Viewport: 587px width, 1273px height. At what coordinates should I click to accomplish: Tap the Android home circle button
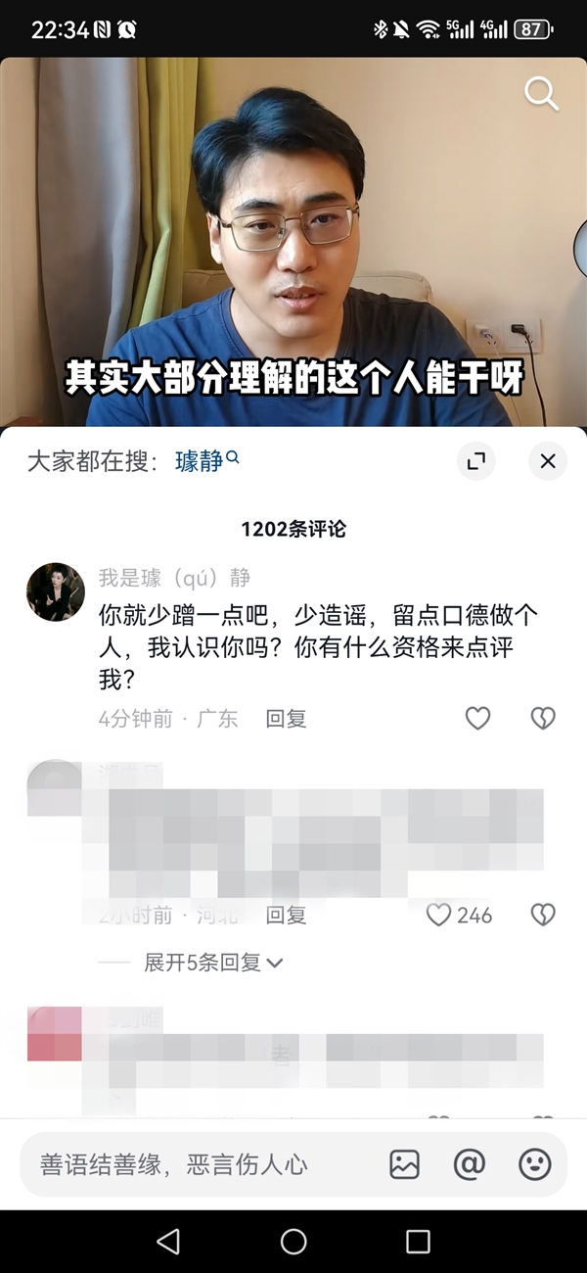click(293, 1242)
